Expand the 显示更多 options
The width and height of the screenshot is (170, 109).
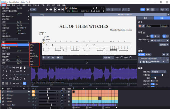coord(163,45)
